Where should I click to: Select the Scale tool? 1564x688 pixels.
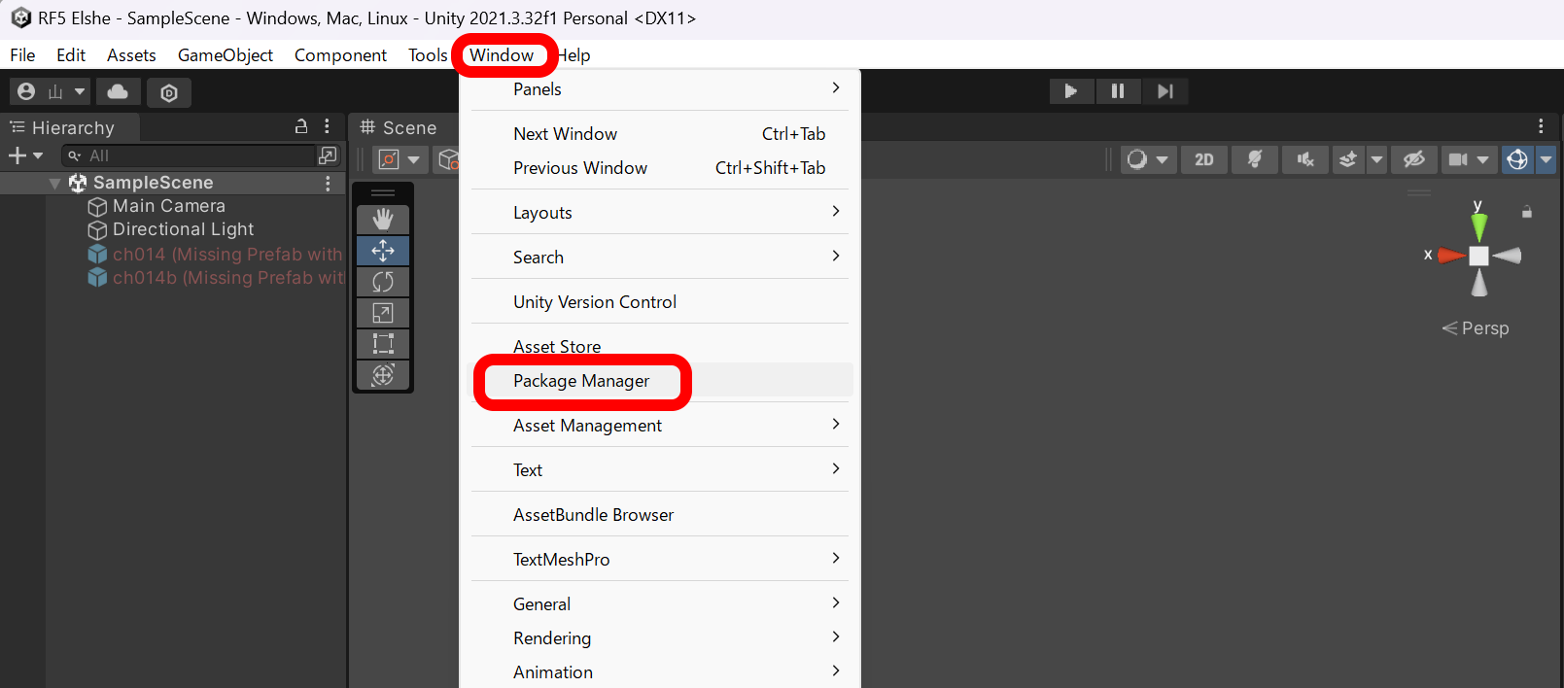[383, 313]
